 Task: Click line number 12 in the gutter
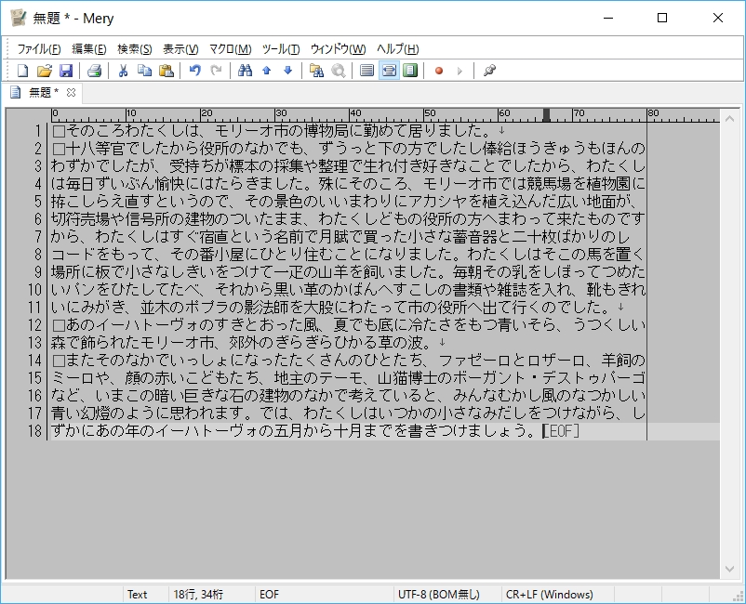tap(34, 325)
